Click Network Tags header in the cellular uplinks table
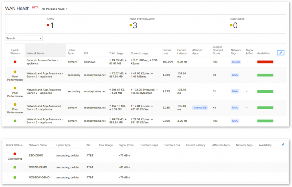292x187 pixels. coord(244,145)
